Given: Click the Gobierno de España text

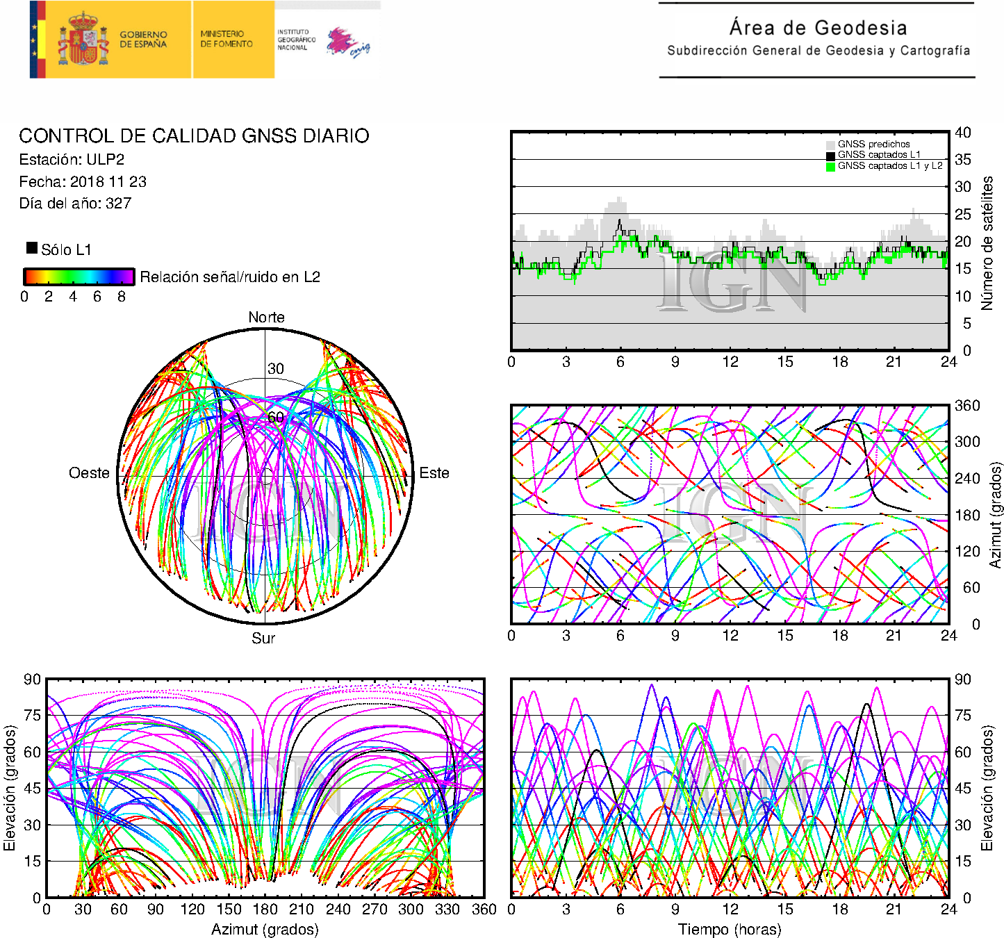Looking at the screenshot, I should (143, 40).
